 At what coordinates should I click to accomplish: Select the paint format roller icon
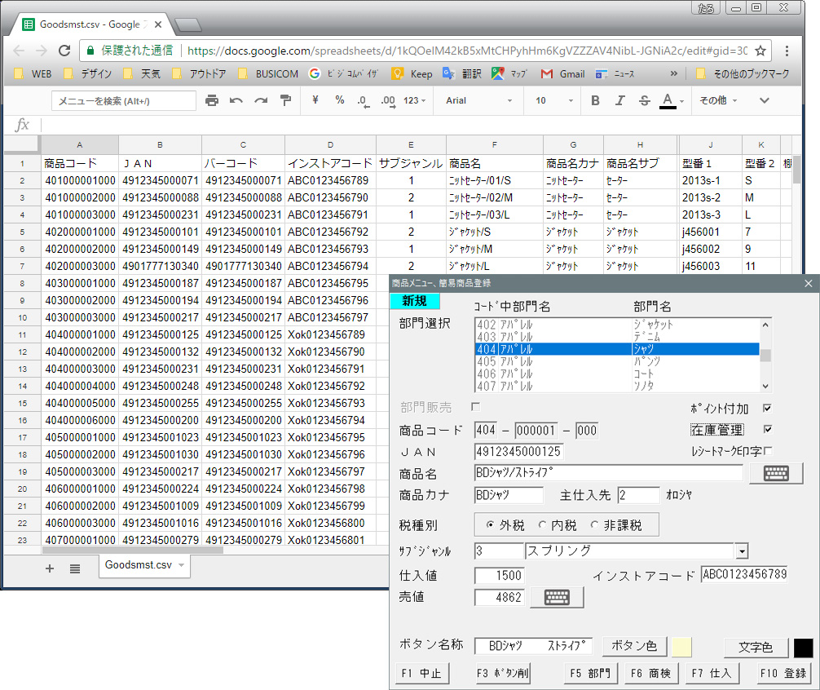pos(285,100)
